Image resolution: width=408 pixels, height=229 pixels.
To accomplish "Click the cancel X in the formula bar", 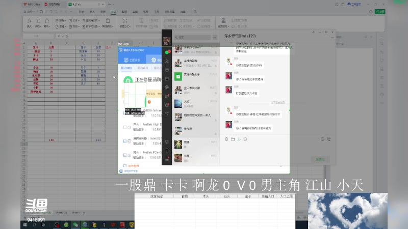I will 59,36.
